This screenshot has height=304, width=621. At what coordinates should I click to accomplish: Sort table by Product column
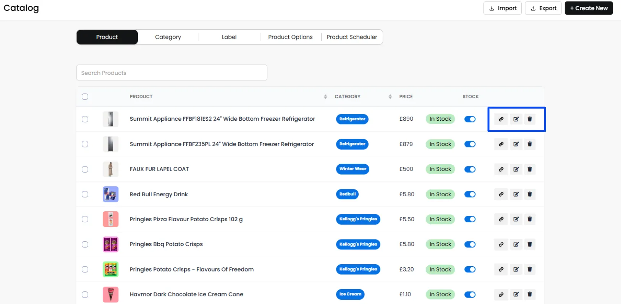[325, 97]
